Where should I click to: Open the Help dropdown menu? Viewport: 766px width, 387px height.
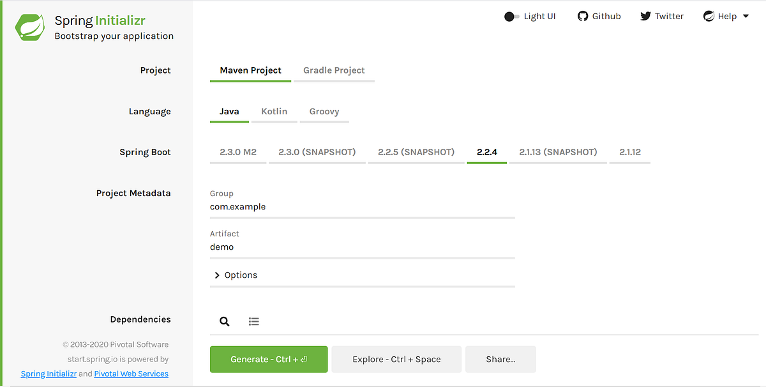pos(726,16)
